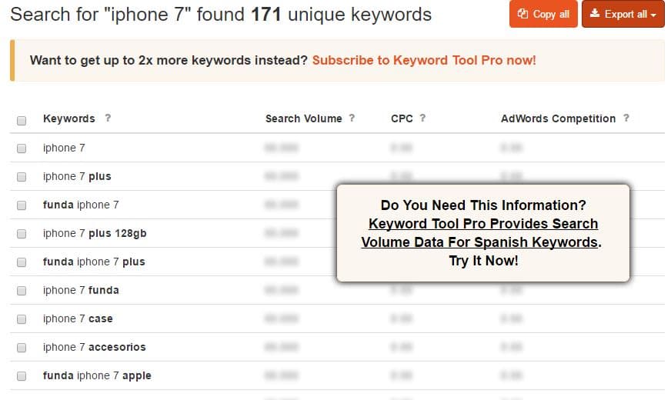Click the AdWords Competition help icon
The height and width of the screenshot is (400, 671).
pos(626,118)
